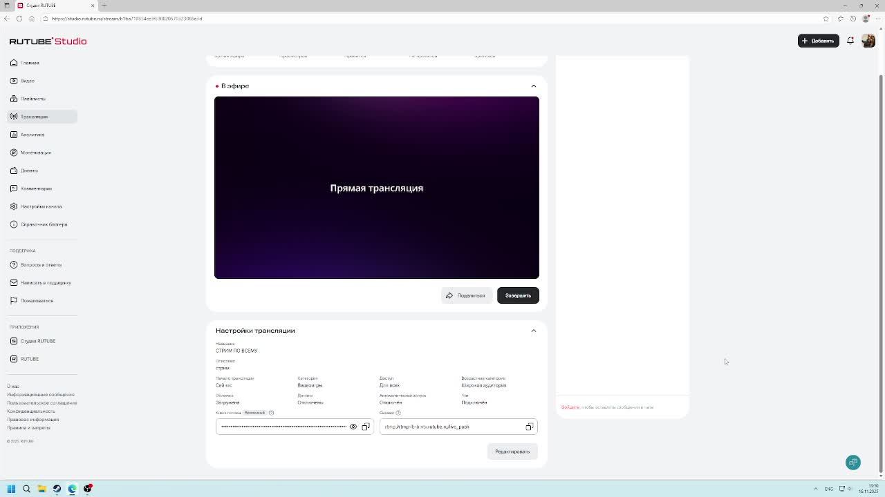Viewport: 885px width, 497px height.
Task: Open the Аналитика section
Action: click(x=41, y=135)
